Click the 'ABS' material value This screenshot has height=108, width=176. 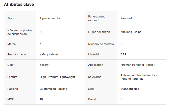123,54
